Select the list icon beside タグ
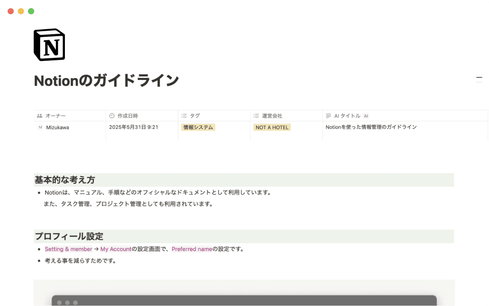The height and width of the screenshot is (306, 489). 184,115
